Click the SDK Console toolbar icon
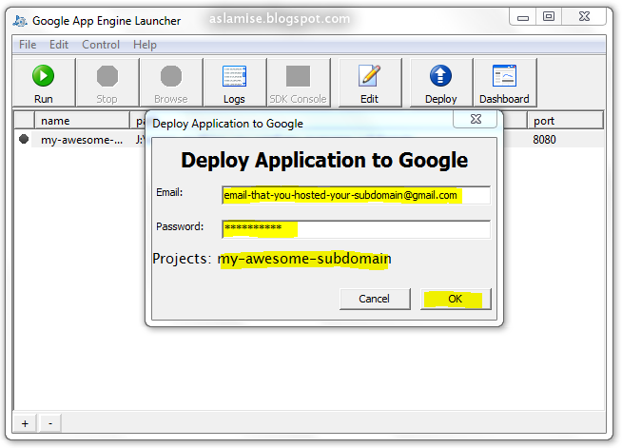This screenshot has width=622, height=448. pyautogui.click(x=298, y=76)
